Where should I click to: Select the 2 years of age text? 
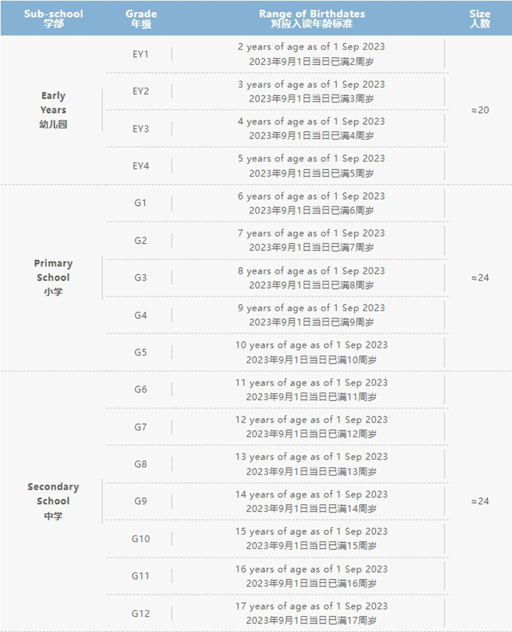(x=311, y=47)
